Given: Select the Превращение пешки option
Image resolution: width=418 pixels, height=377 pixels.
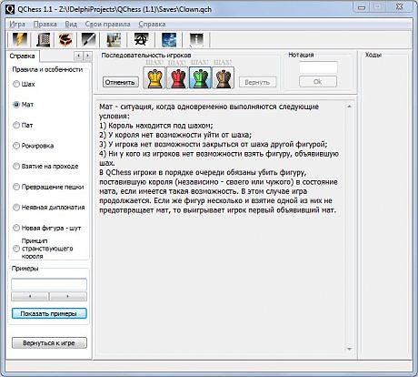Looking at the screenshot, I should 48,187.
